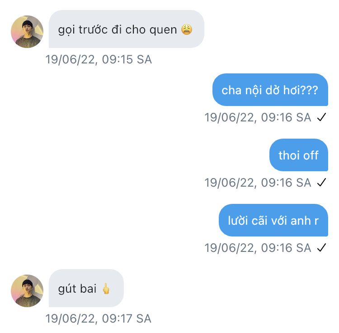Click the timestamp under "cha nội dở hơi???"
The height and width of the screenshot is (333, 339).
[258, 118]
